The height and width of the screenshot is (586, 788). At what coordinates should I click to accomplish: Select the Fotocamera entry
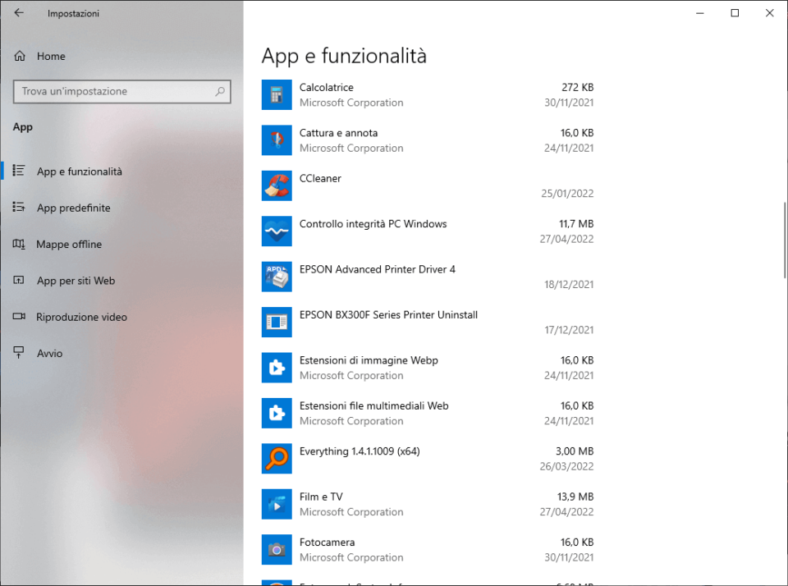click(x=427, y=549)
